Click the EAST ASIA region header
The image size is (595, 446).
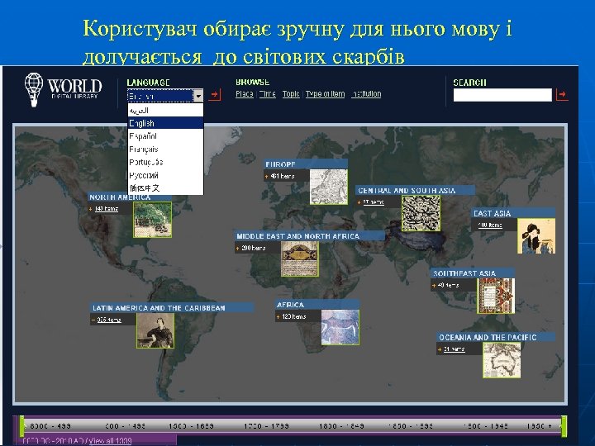(514, 213)
